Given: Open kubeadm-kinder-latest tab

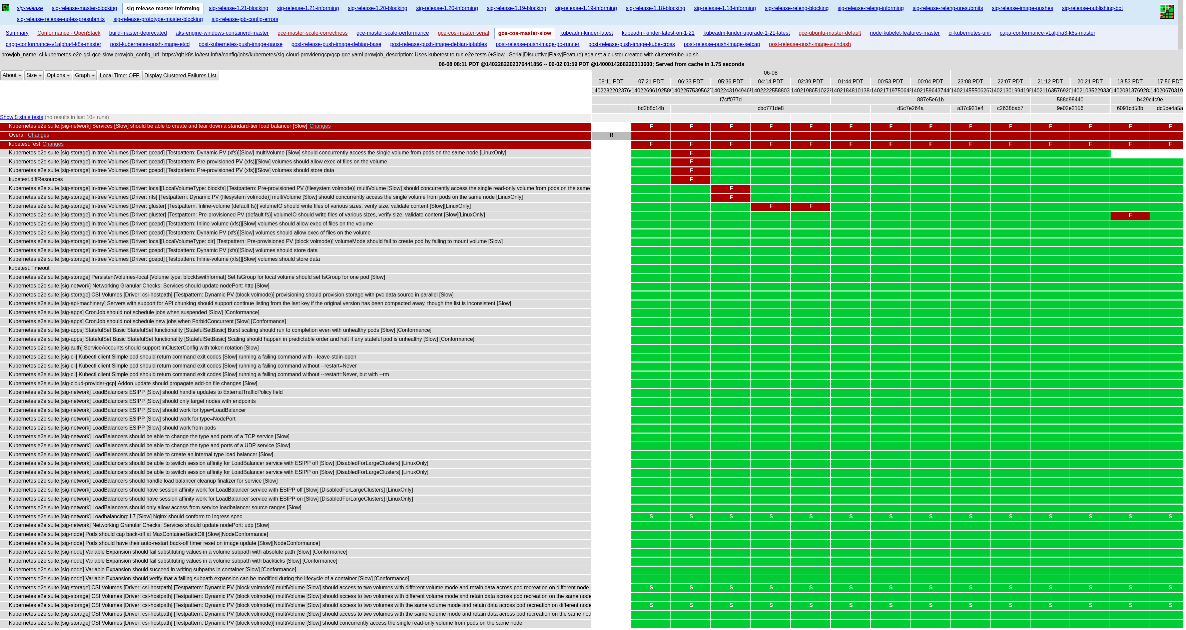Looking at the screenshot, I should (x=586, y=33).
